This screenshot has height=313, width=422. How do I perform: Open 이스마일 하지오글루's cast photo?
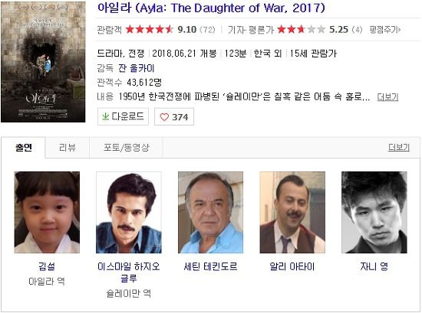pyautogui.click(x=129, y=212)
